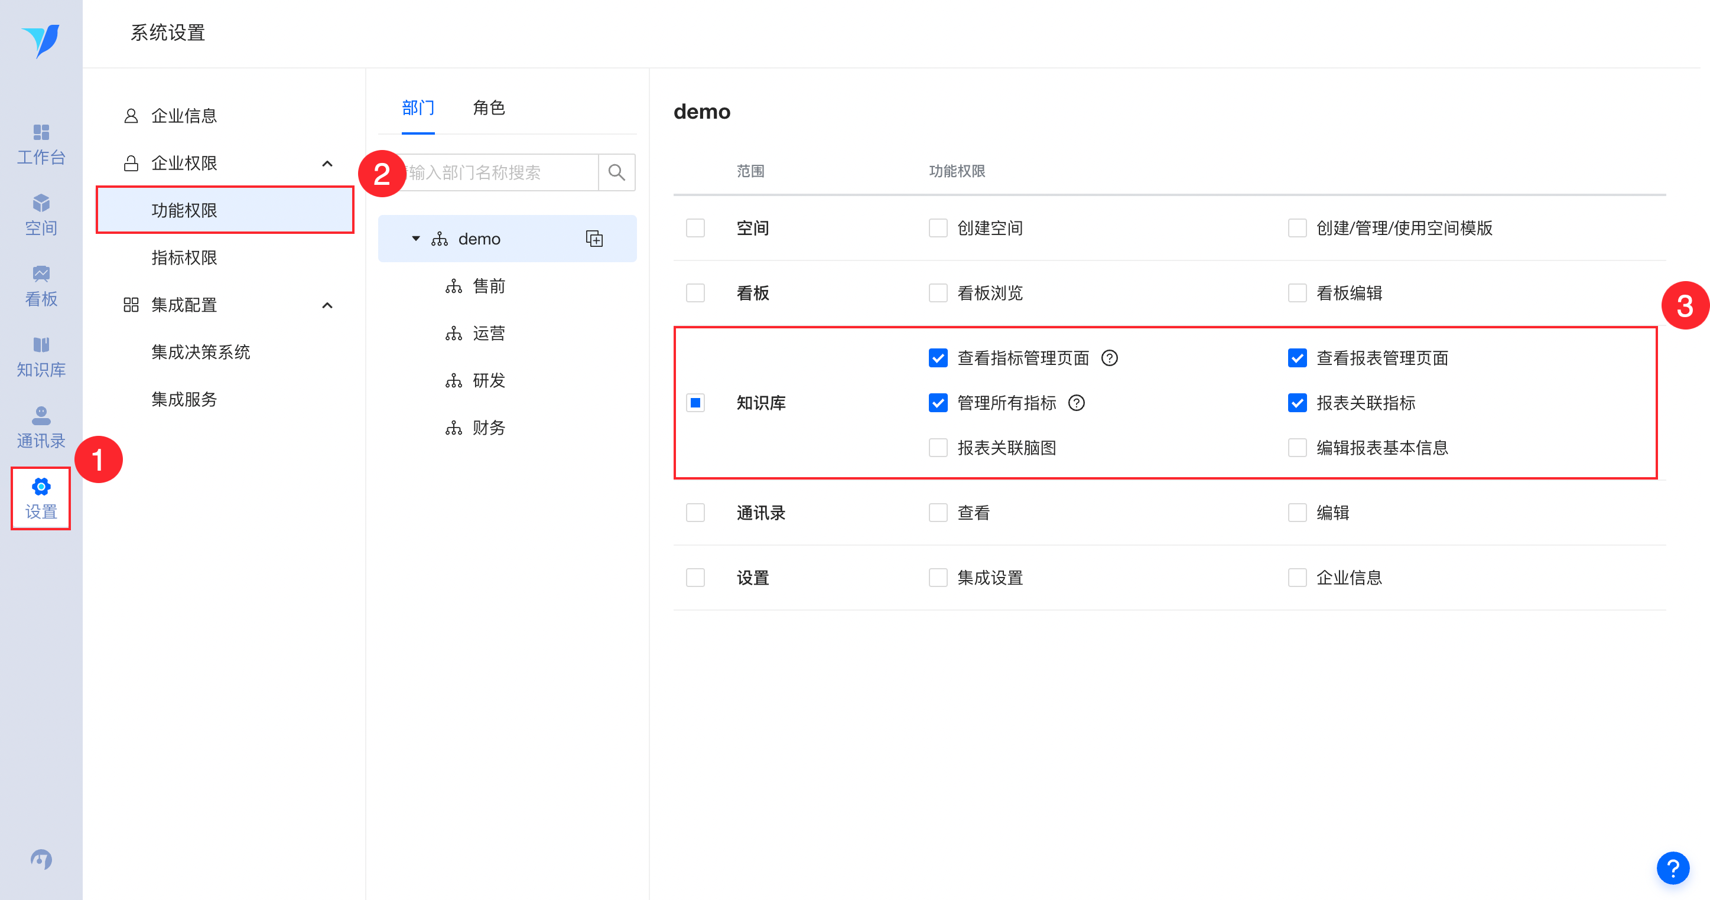Image resolution: width=1710 pixels, height=900 pixels.
Task: Open the 通讯录 contacts sidebar icon
Action: point(41,428)
